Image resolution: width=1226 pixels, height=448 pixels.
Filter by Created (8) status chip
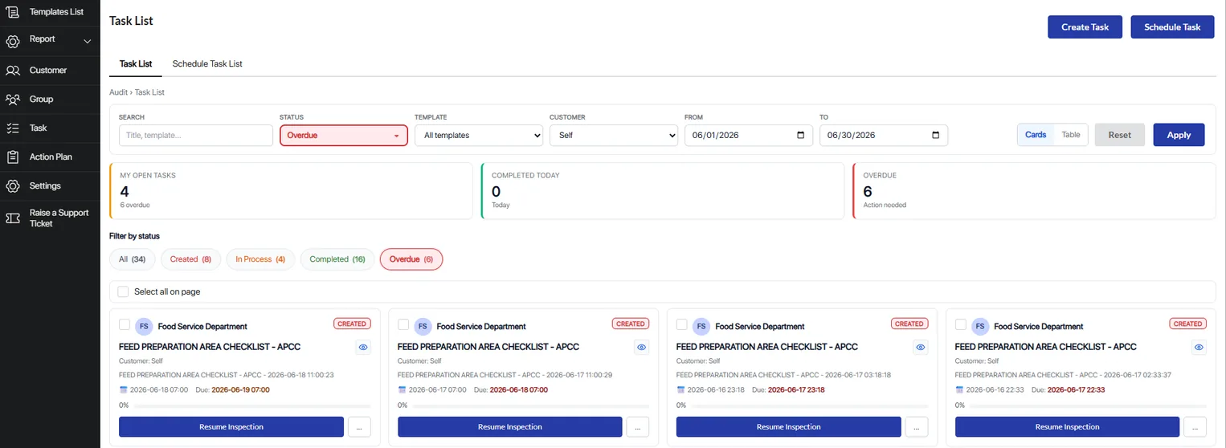coord(190,259)
